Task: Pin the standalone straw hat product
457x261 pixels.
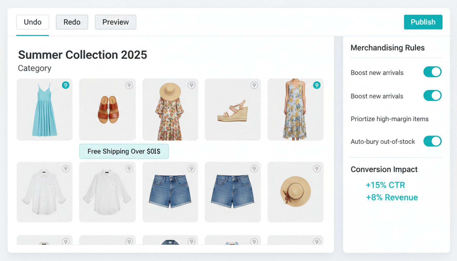Action: click(x=317, y=169)
